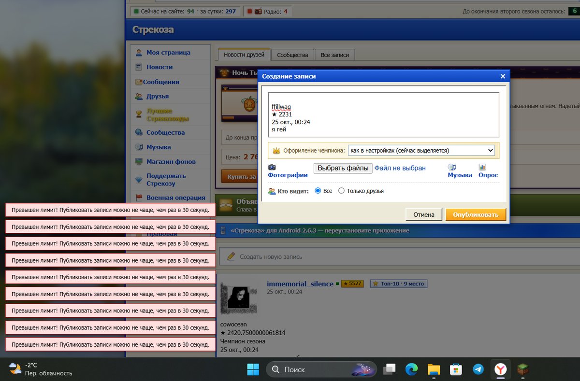Image resolution: width=580 pixels, height=381 pixels.
Task: Click the Отмена button
Action: tap(424, 214)
